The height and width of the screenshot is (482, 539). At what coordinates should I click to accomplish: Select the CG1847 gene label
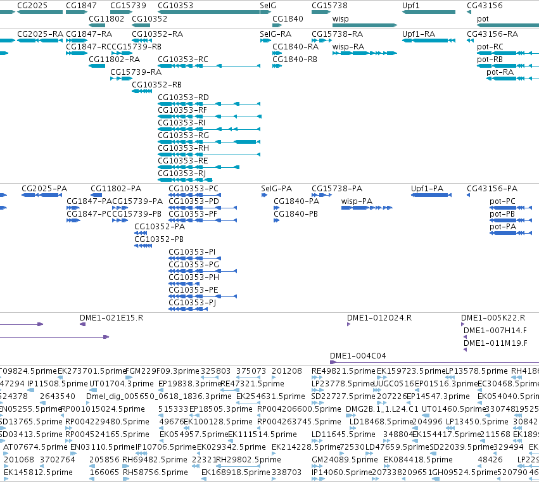pos(81,6)
